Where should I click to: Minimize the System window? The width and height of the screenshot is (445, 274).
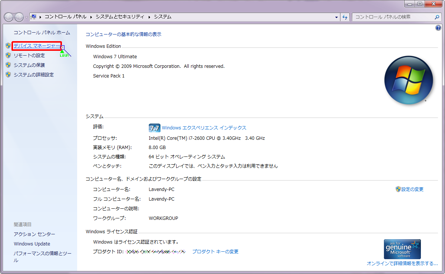(409, 4)
